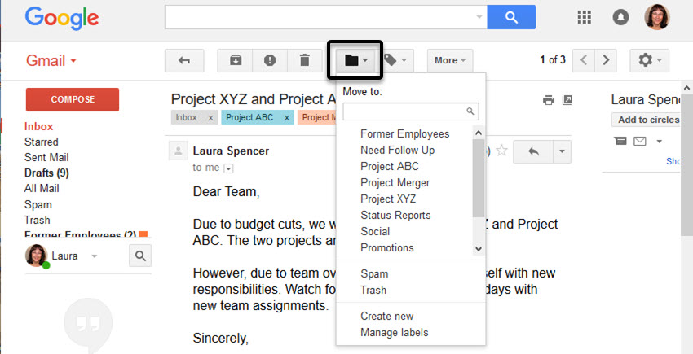
Task: Open the Move to folder icon button
Action: pyautogui.click(x=355, y=60)
